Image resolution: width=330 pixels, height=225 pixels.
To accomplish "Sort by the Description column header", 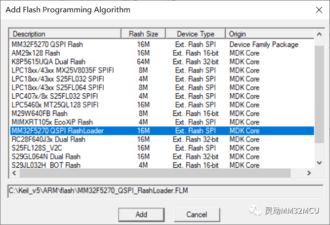I will click(65, 34).
